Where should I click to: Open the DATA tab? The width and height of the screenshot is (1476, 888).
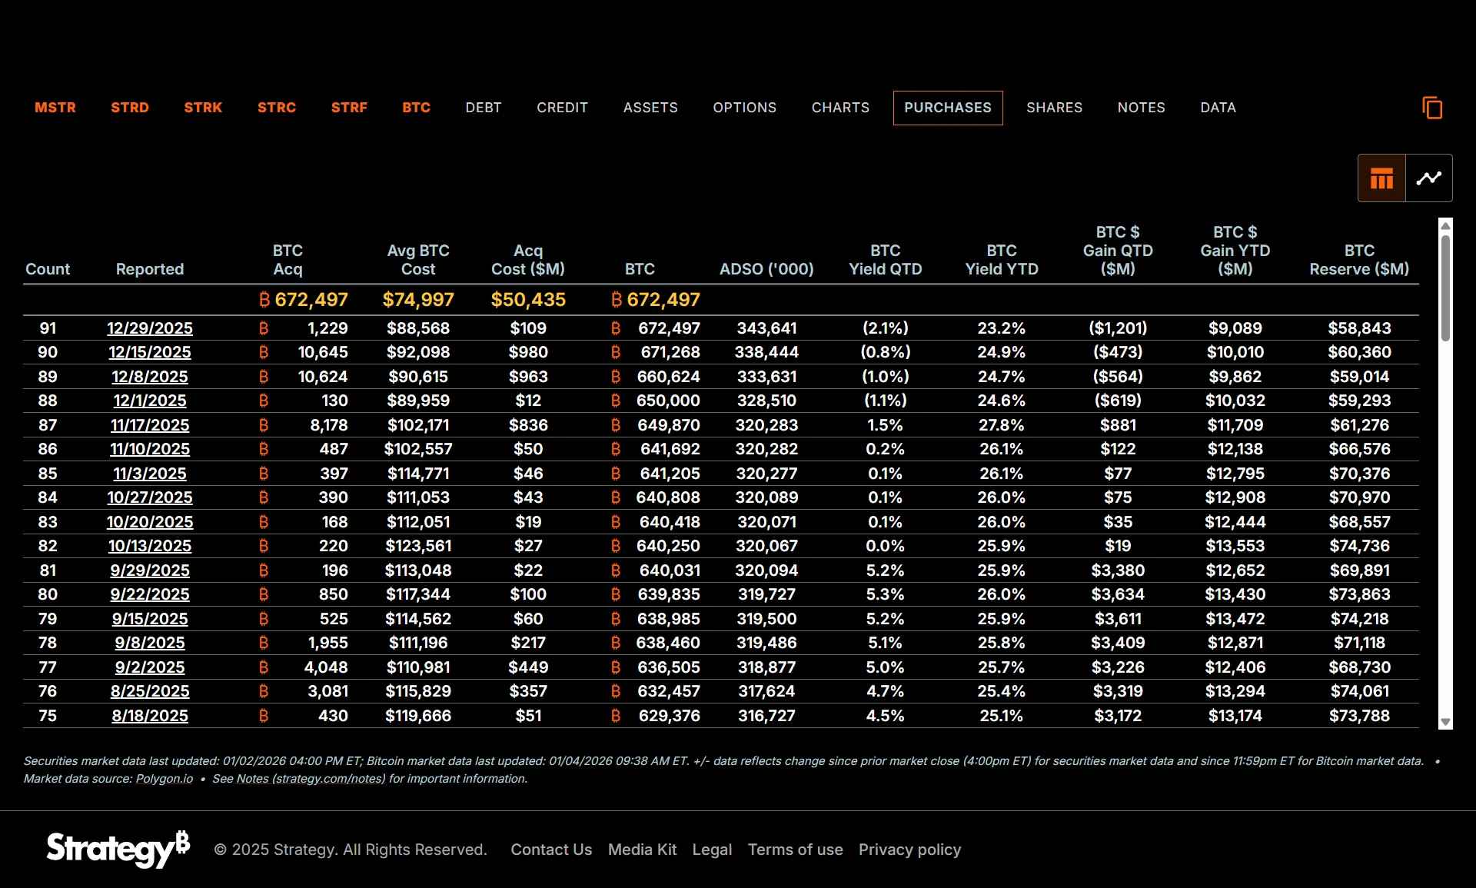[1218, 108]
